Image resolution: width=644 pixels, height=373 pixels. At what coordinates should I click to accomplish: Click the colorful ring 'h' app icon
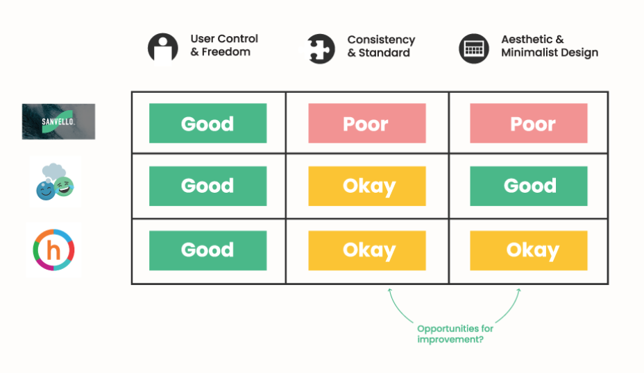pyautogui.click(x=54, y=249)
